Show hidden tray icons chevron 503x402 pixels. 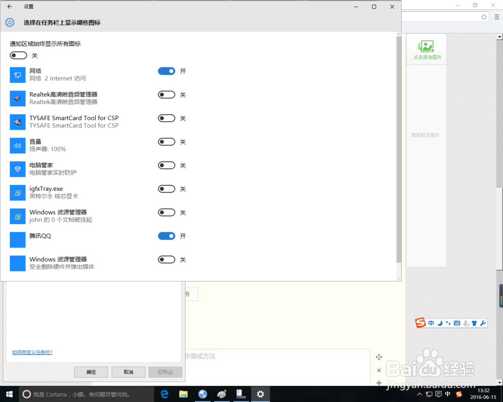point(420,394)
